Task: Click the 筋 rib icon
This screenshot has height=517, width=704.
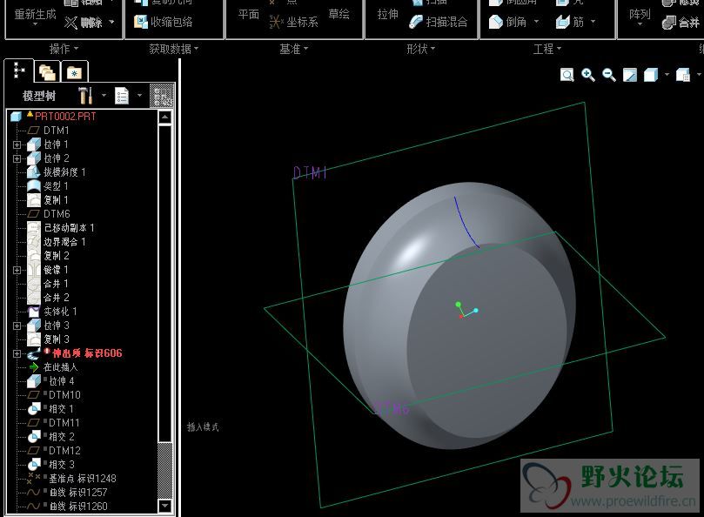Action: (562, 22)
